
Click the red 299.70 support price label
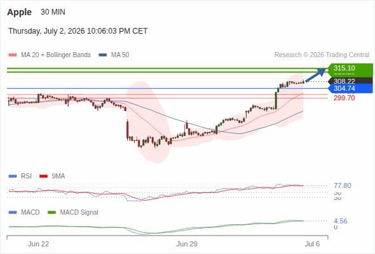[344, 98]
